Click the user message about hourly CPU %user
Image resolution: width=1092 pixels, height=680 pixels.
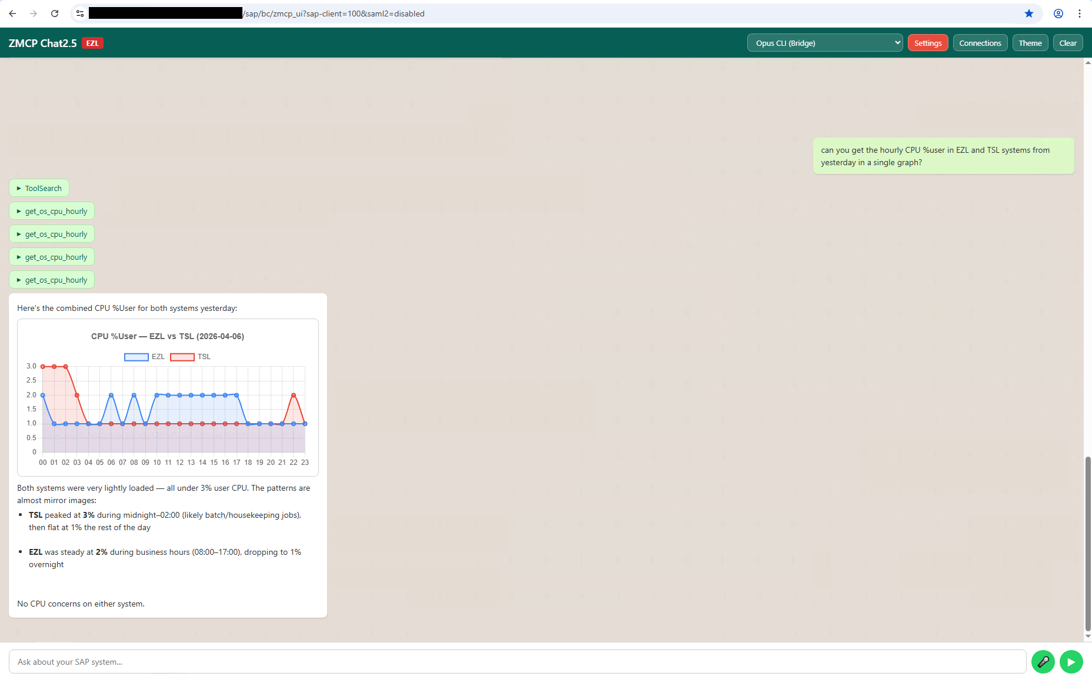[943, 156]
